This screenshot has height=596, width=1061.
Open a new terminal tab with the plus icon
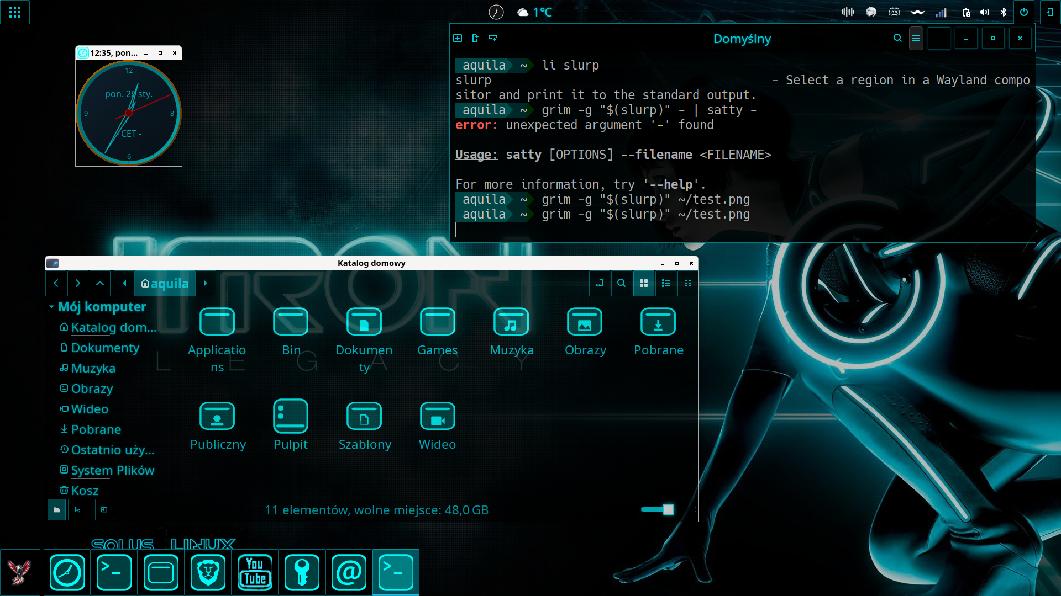pyautogui.click(x=458, y=38)
